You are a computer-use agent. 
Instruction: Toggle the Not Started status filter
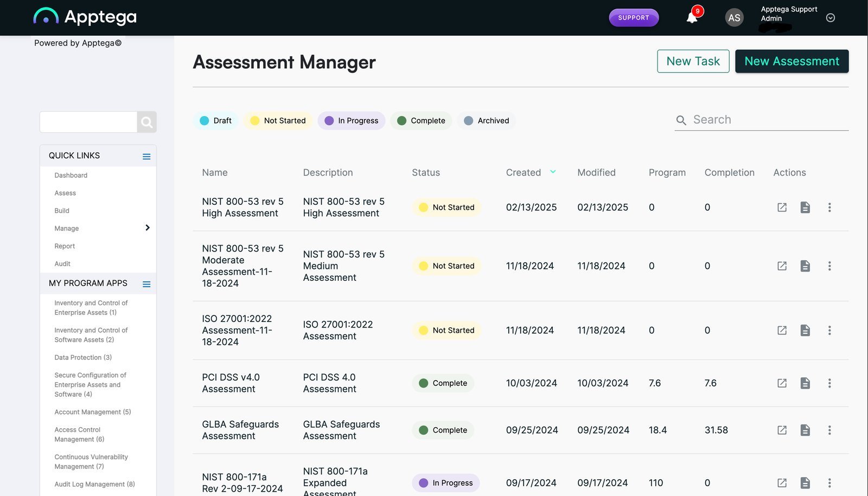pyautogui.click(x=278, y=120)
